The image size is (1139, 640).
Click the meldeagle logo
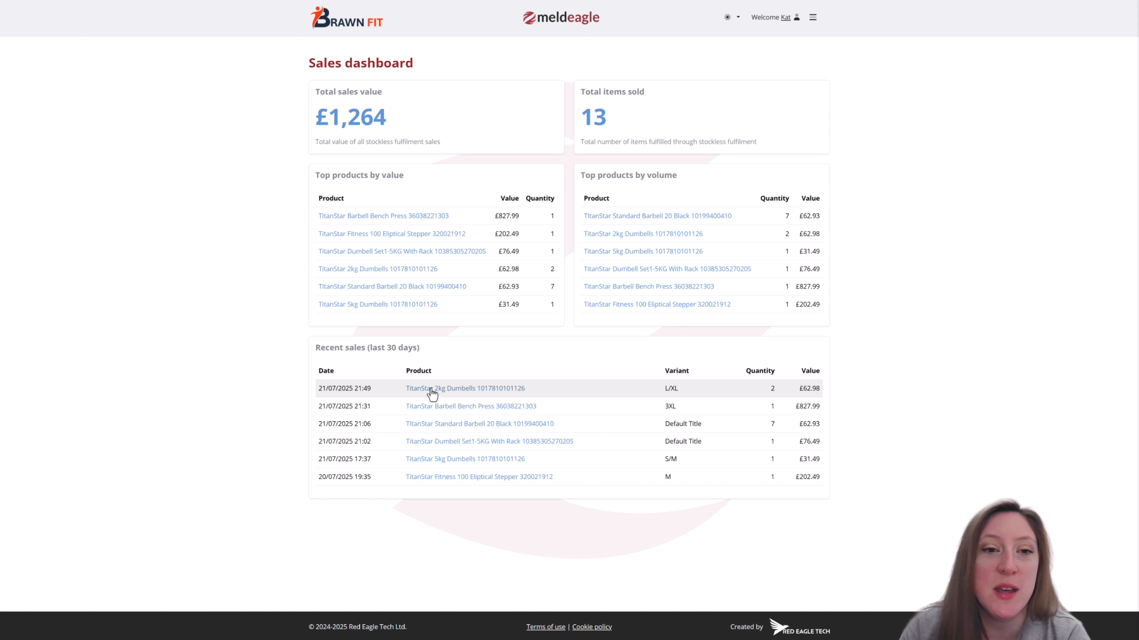(x=560, y=17)
